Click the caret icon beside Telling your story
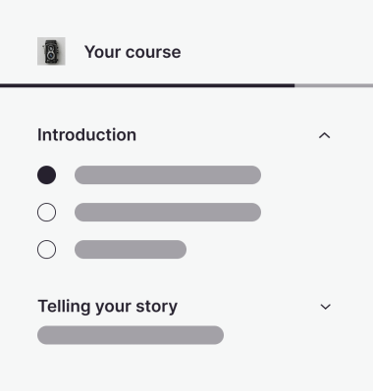 click(325, 307)
